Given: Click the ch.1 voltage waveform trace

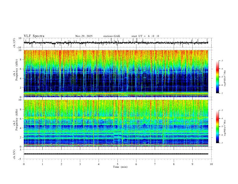Looking at the screenshot, I should (116, 43).
